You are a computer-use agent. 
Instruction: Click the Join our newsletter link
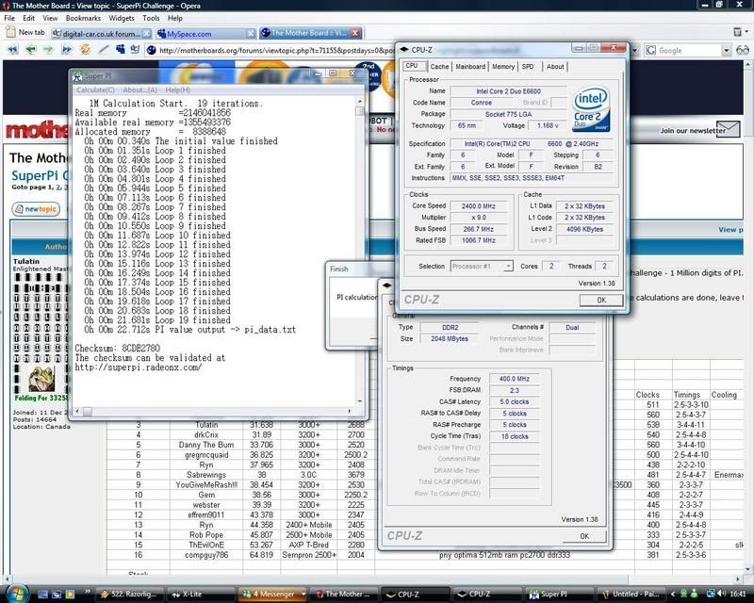click(693, 130)
